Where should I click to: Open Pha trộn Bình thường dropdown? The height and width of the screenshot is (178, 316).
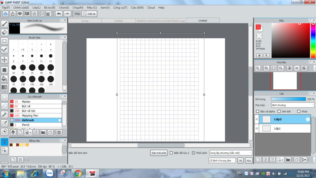[293, 105]
